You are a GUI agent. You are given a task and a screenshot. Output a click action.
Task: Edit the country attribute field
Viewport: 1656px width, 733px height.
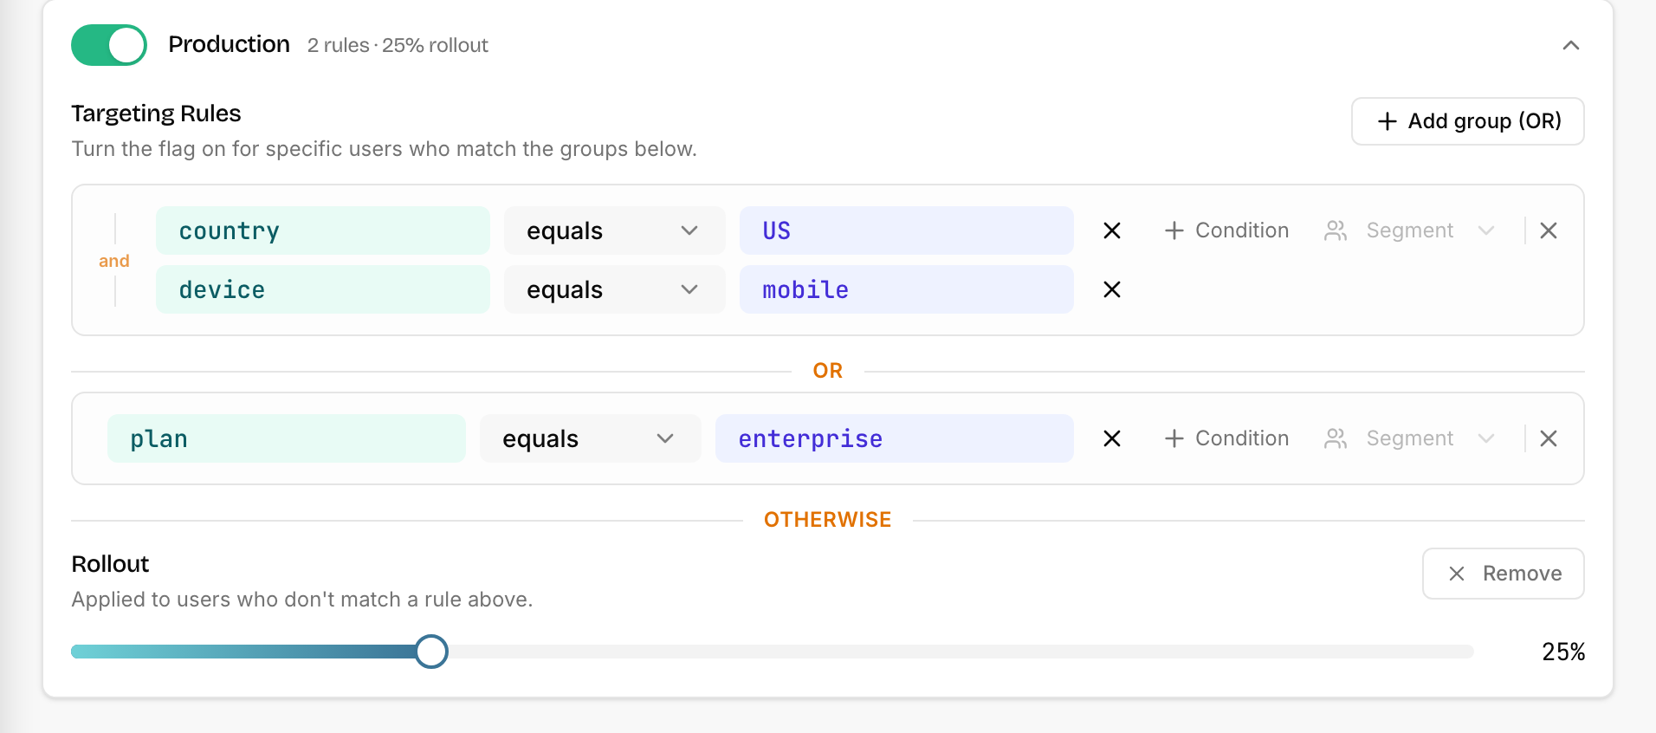pyautogui.click(x=323, y=230)
